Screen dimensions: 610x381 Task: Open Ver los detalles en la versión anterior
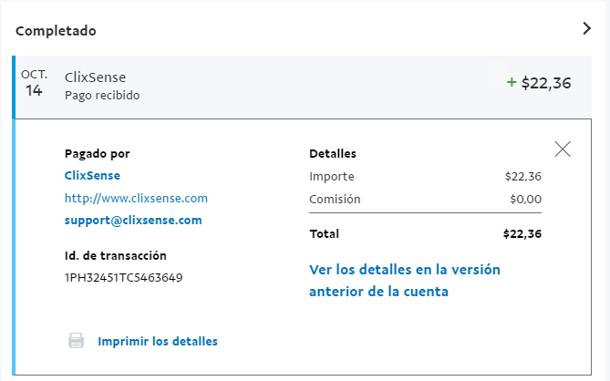tap(405, 281)
